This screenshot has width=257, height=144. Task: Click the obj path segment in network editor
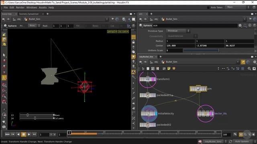pos(154,62)
